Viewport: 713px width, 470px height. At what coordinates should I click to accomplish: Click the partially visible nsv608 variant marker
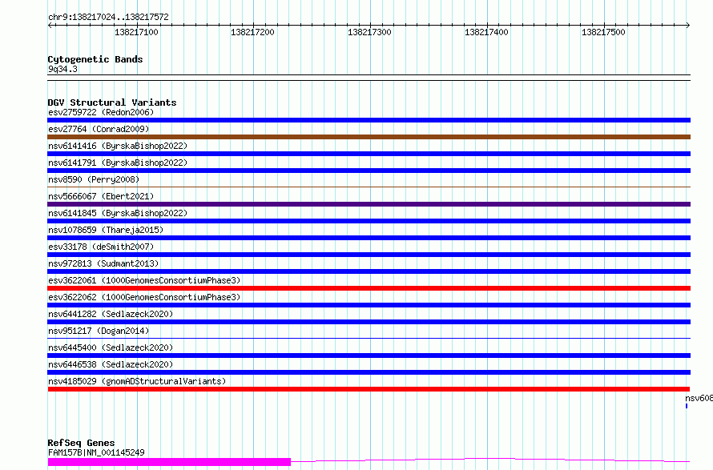click(687, 405)
